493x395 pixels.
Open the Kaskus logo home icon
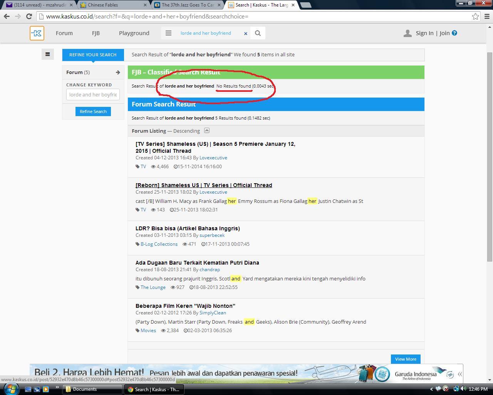(x=37, y=33)
